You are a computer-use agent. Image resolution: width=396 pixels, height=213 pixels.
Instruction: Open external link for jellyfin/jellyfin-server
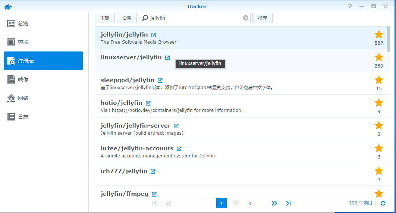click(176, 126)
